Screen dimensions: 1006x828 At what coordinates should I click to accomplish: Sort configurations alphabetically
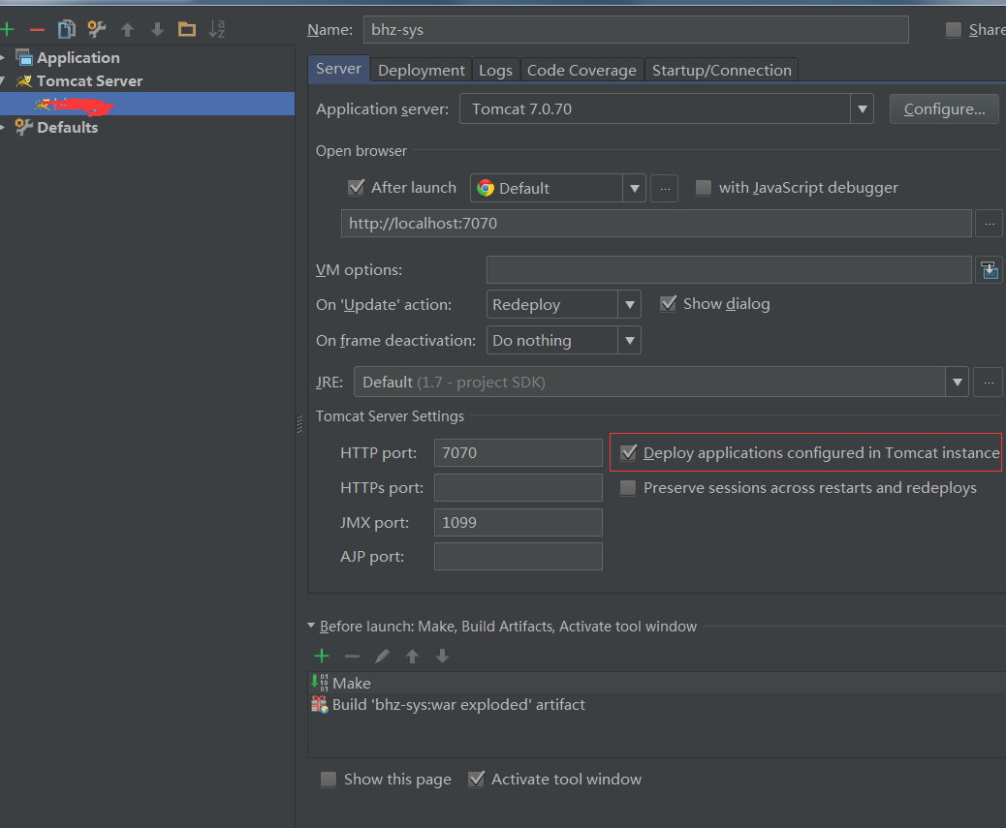click(217, 29)
